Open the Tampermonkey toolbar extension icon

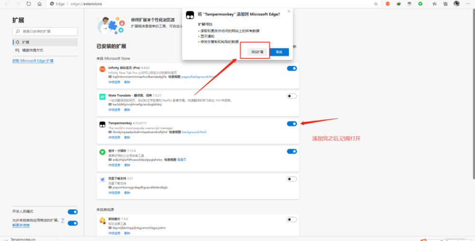point(409,4)
